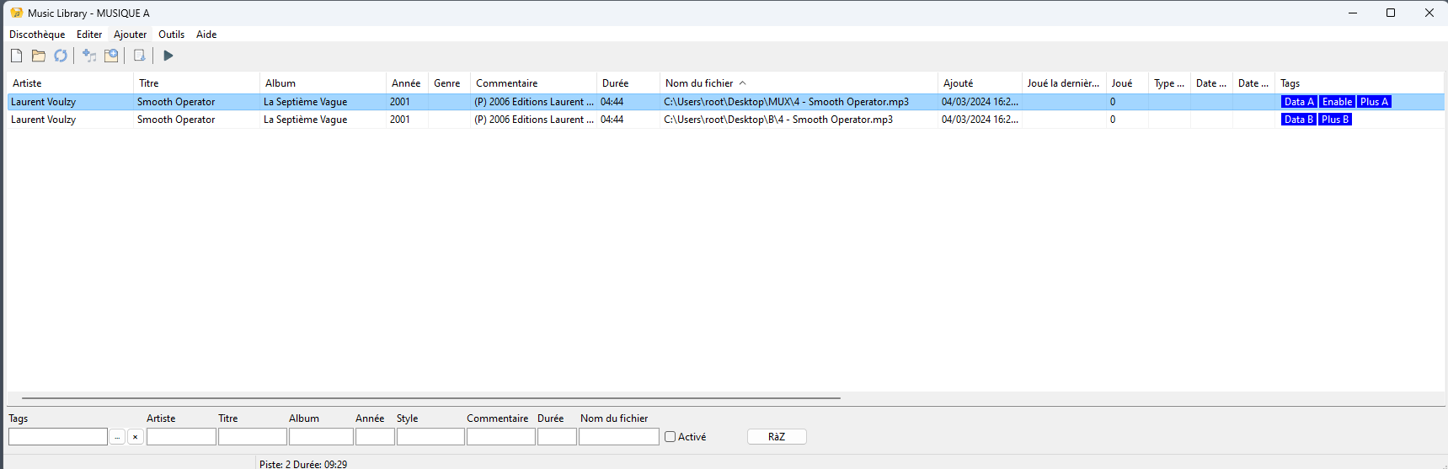Clear the tags filter with the × button
The image size is (1448, 469).
point(135,437)
